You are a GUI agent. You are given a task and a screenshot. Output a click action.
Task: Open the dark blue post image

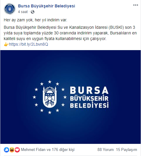tap(70, 97)
